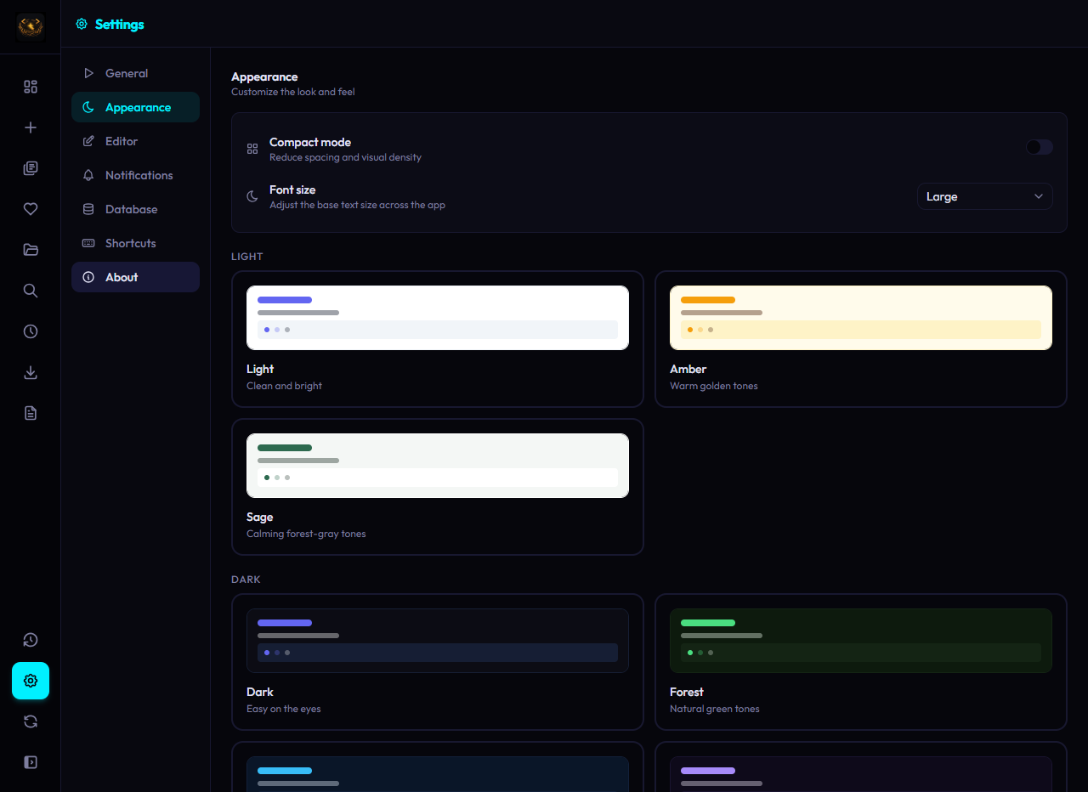Open the clock icon in sidebar
Screen dimensions: 1088x792
[x=31, y=331]
